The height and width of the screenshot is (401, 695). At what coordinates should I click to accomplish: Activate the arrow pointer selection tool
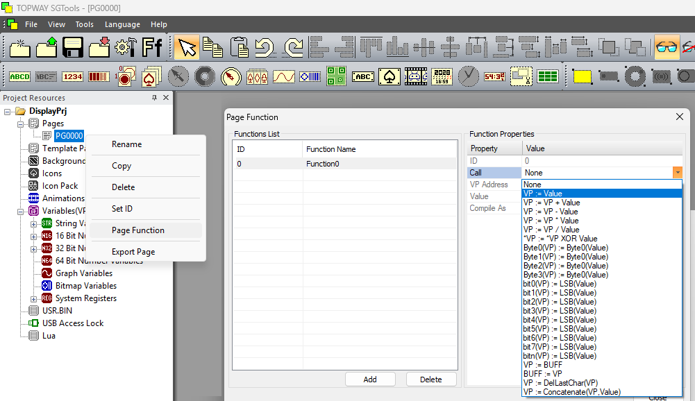coord(187,47)
